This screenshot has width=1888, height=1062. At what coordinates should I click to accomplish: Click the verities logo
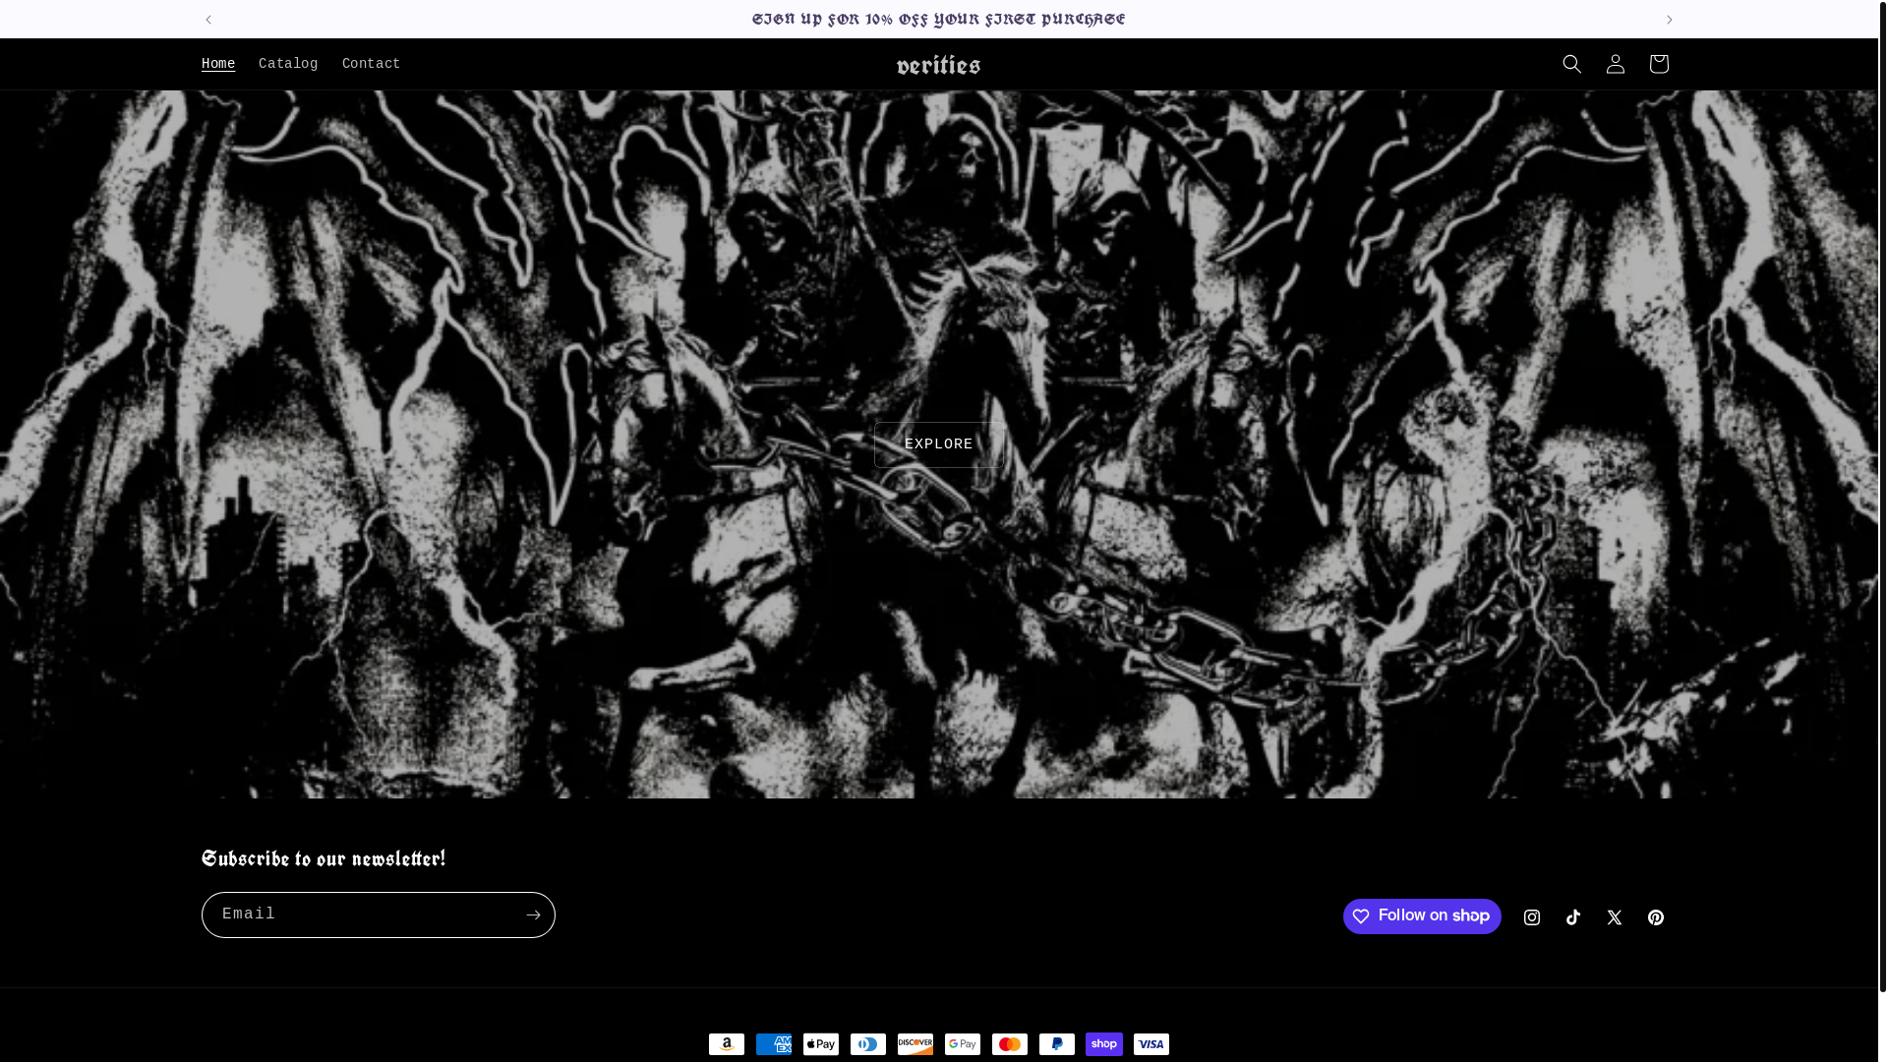(x=939, y=65)
